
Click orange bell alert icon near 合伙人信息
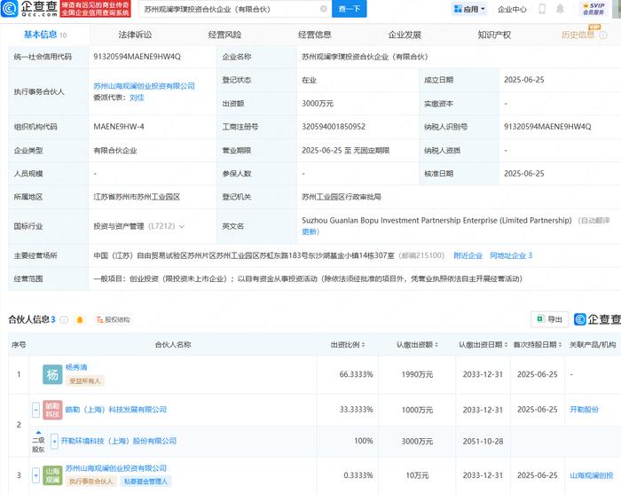80,320
